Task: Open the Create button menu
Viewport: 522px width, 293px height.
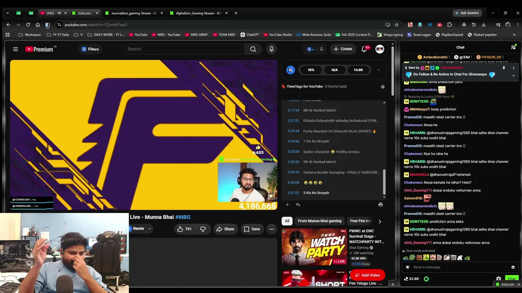Action: click(x=343, y=49)
